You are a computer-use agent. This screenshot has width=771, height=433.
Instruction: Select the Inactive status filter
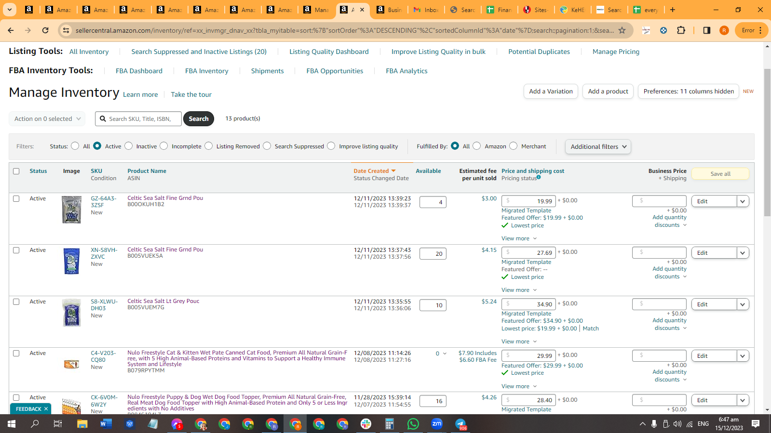(129, 146)
